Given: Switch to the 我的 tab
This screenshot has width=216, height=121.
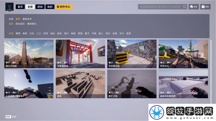Looking at the screenshot, I should pyautogui.click(x=50, y=7).
